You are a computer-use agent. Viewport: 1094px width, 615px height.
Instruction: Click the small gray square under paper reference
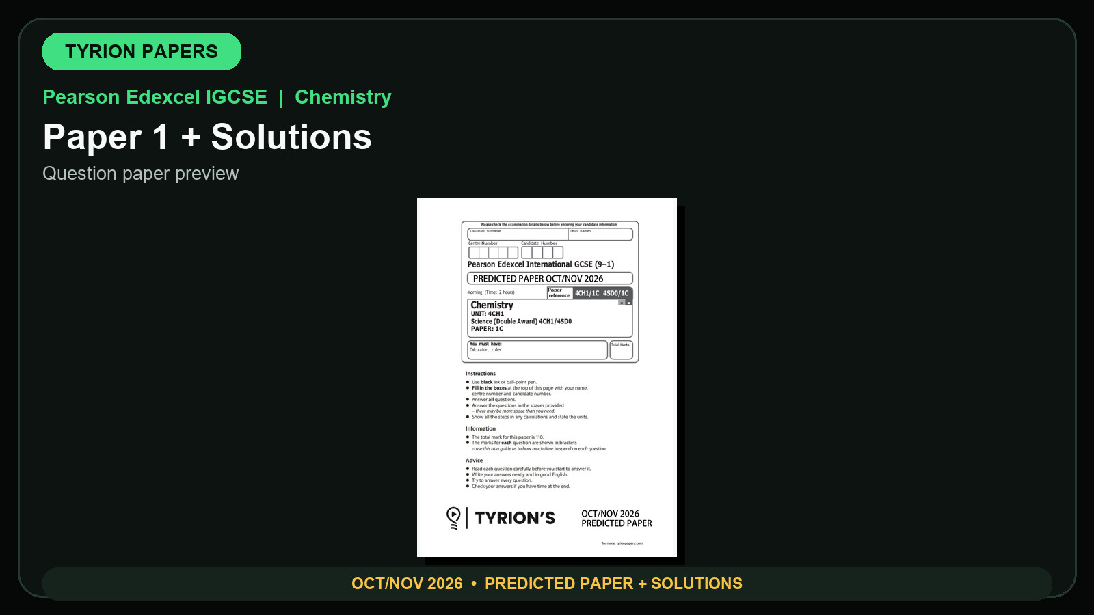[622, 302]
